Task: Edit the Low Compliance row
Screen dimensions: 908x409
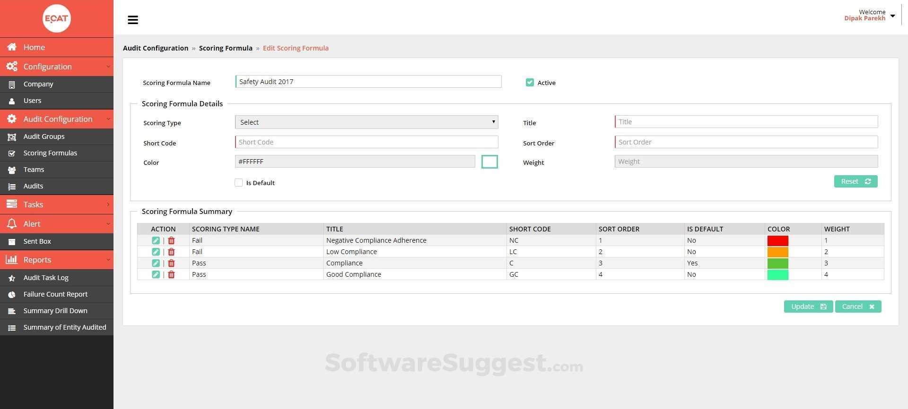Action: tap(156, 252)
